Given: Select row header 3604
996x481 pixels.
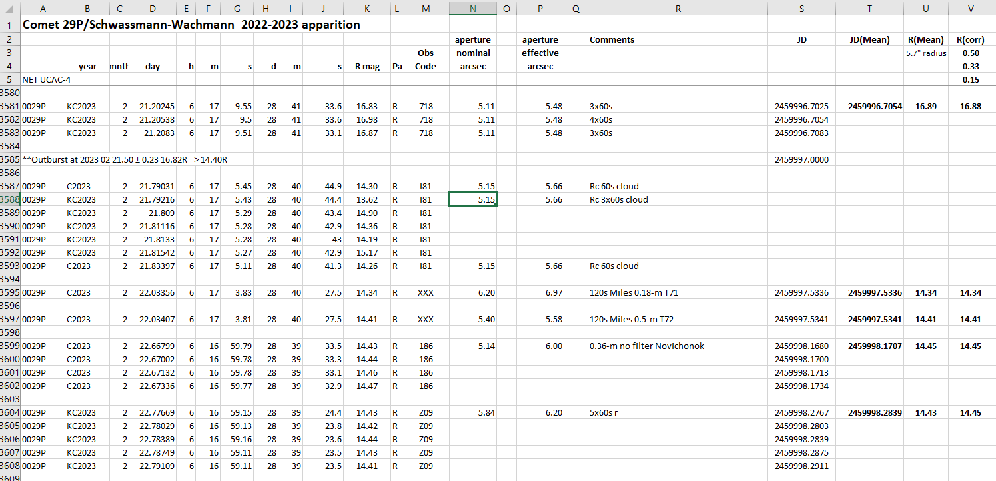Looking at the screenshot, I should pyautogui.click(x=10, y=412).
